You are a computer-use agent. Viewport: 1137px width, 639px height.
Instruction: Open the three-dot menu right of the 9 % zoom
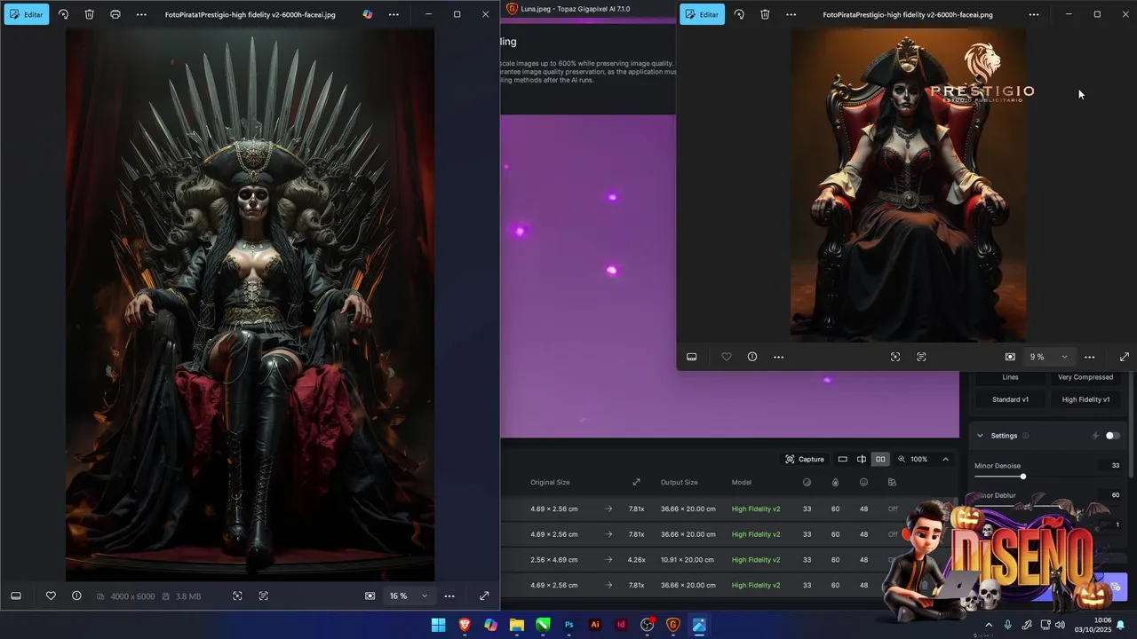point(1090,357)
